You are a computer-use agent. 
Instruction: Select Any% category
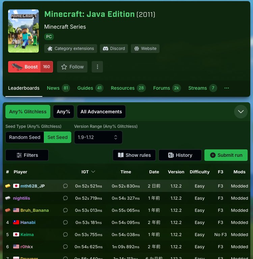(63, 112)
